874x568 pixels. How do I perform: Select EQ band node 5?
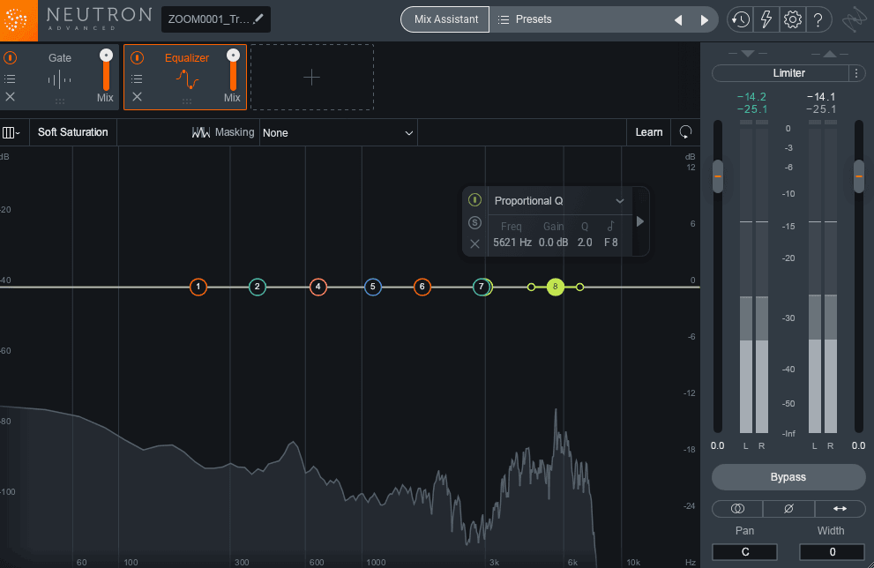[373, 287]
